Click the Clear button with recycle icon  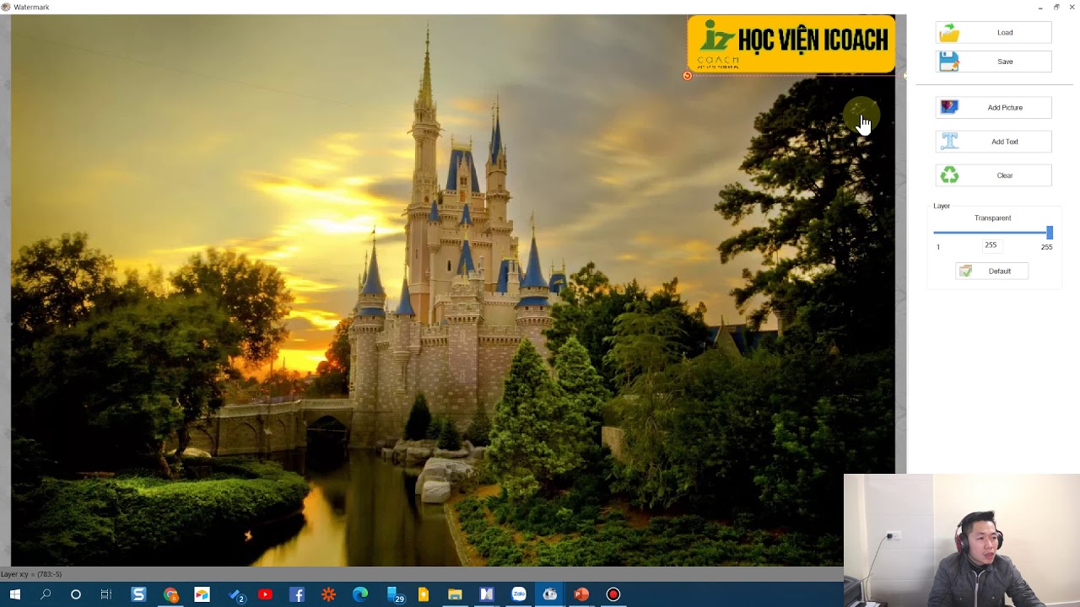(x=993, y=175)
